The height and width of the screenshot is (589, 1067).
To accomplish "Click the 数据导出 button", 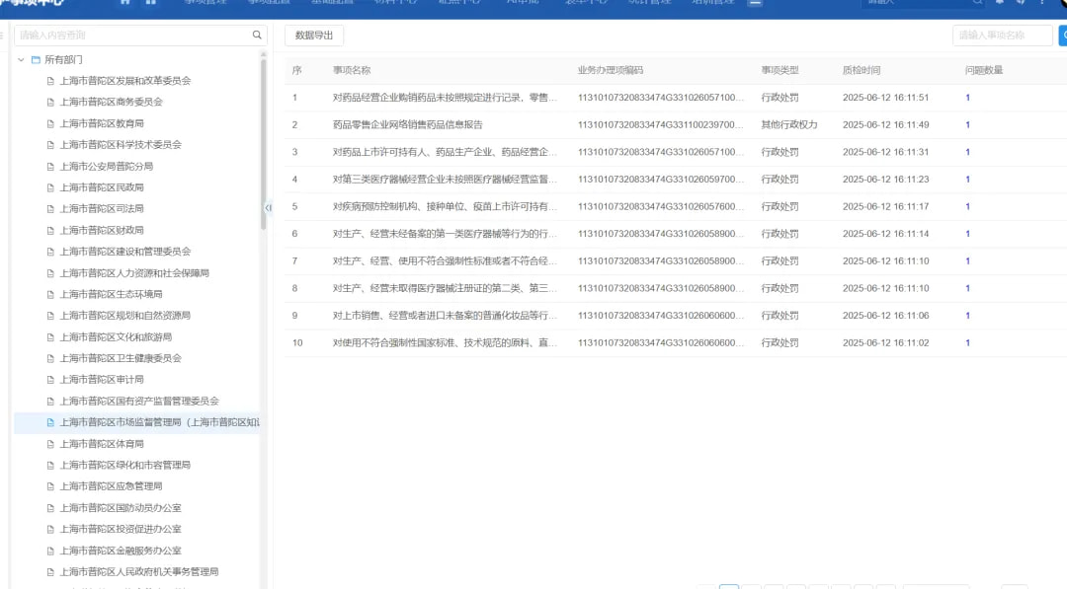I will click(314, 36).
